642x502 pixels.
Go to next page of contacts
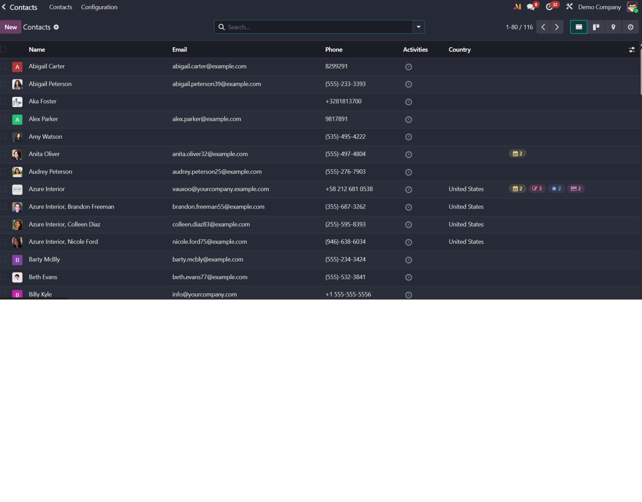557,27
